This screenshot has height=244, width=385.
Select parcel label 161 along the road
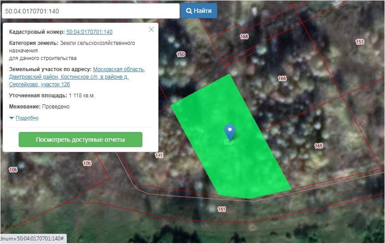[x=222, y=209]
